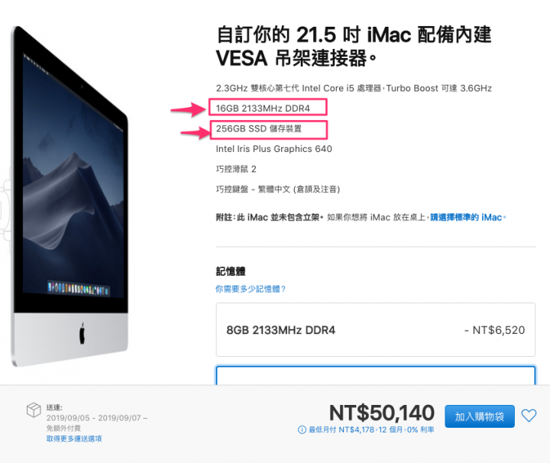
Task: Open the 請選擇標準的 iMac link
Action: [467, 218]
